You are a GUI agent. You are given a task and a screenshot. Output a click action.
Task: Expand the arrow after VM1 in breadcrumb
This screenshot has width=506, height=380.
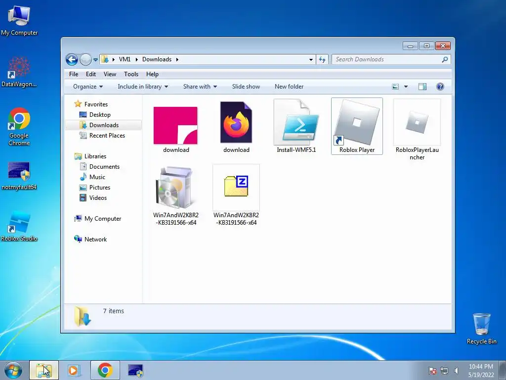[136, 59]
